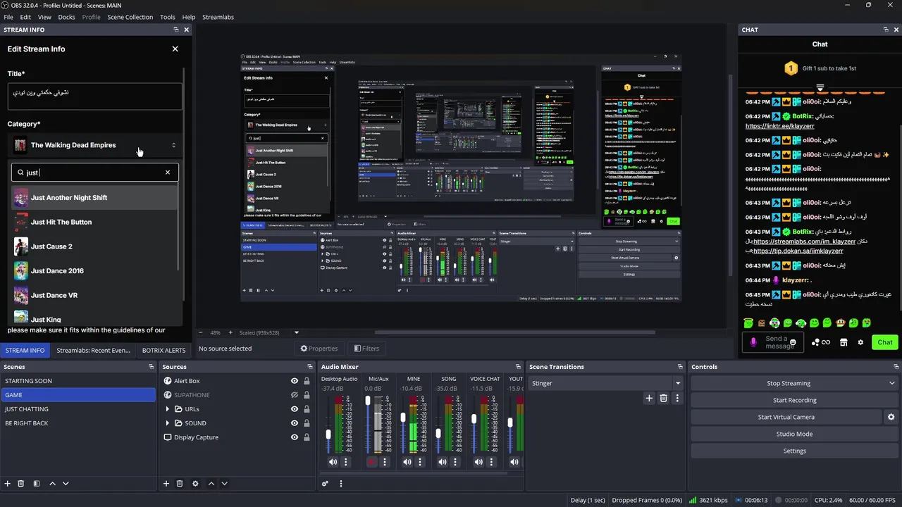Open the linktr.ee/klayzerr chat link
This screenshot has height=507, width=902.
pos(779,126)
